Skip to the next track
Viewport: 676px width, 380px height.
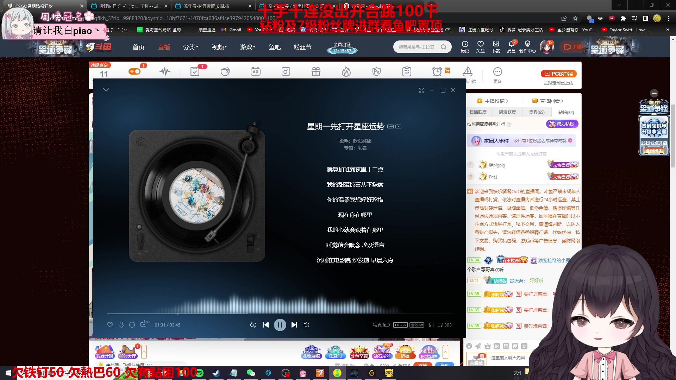click(x=294, y=325)
